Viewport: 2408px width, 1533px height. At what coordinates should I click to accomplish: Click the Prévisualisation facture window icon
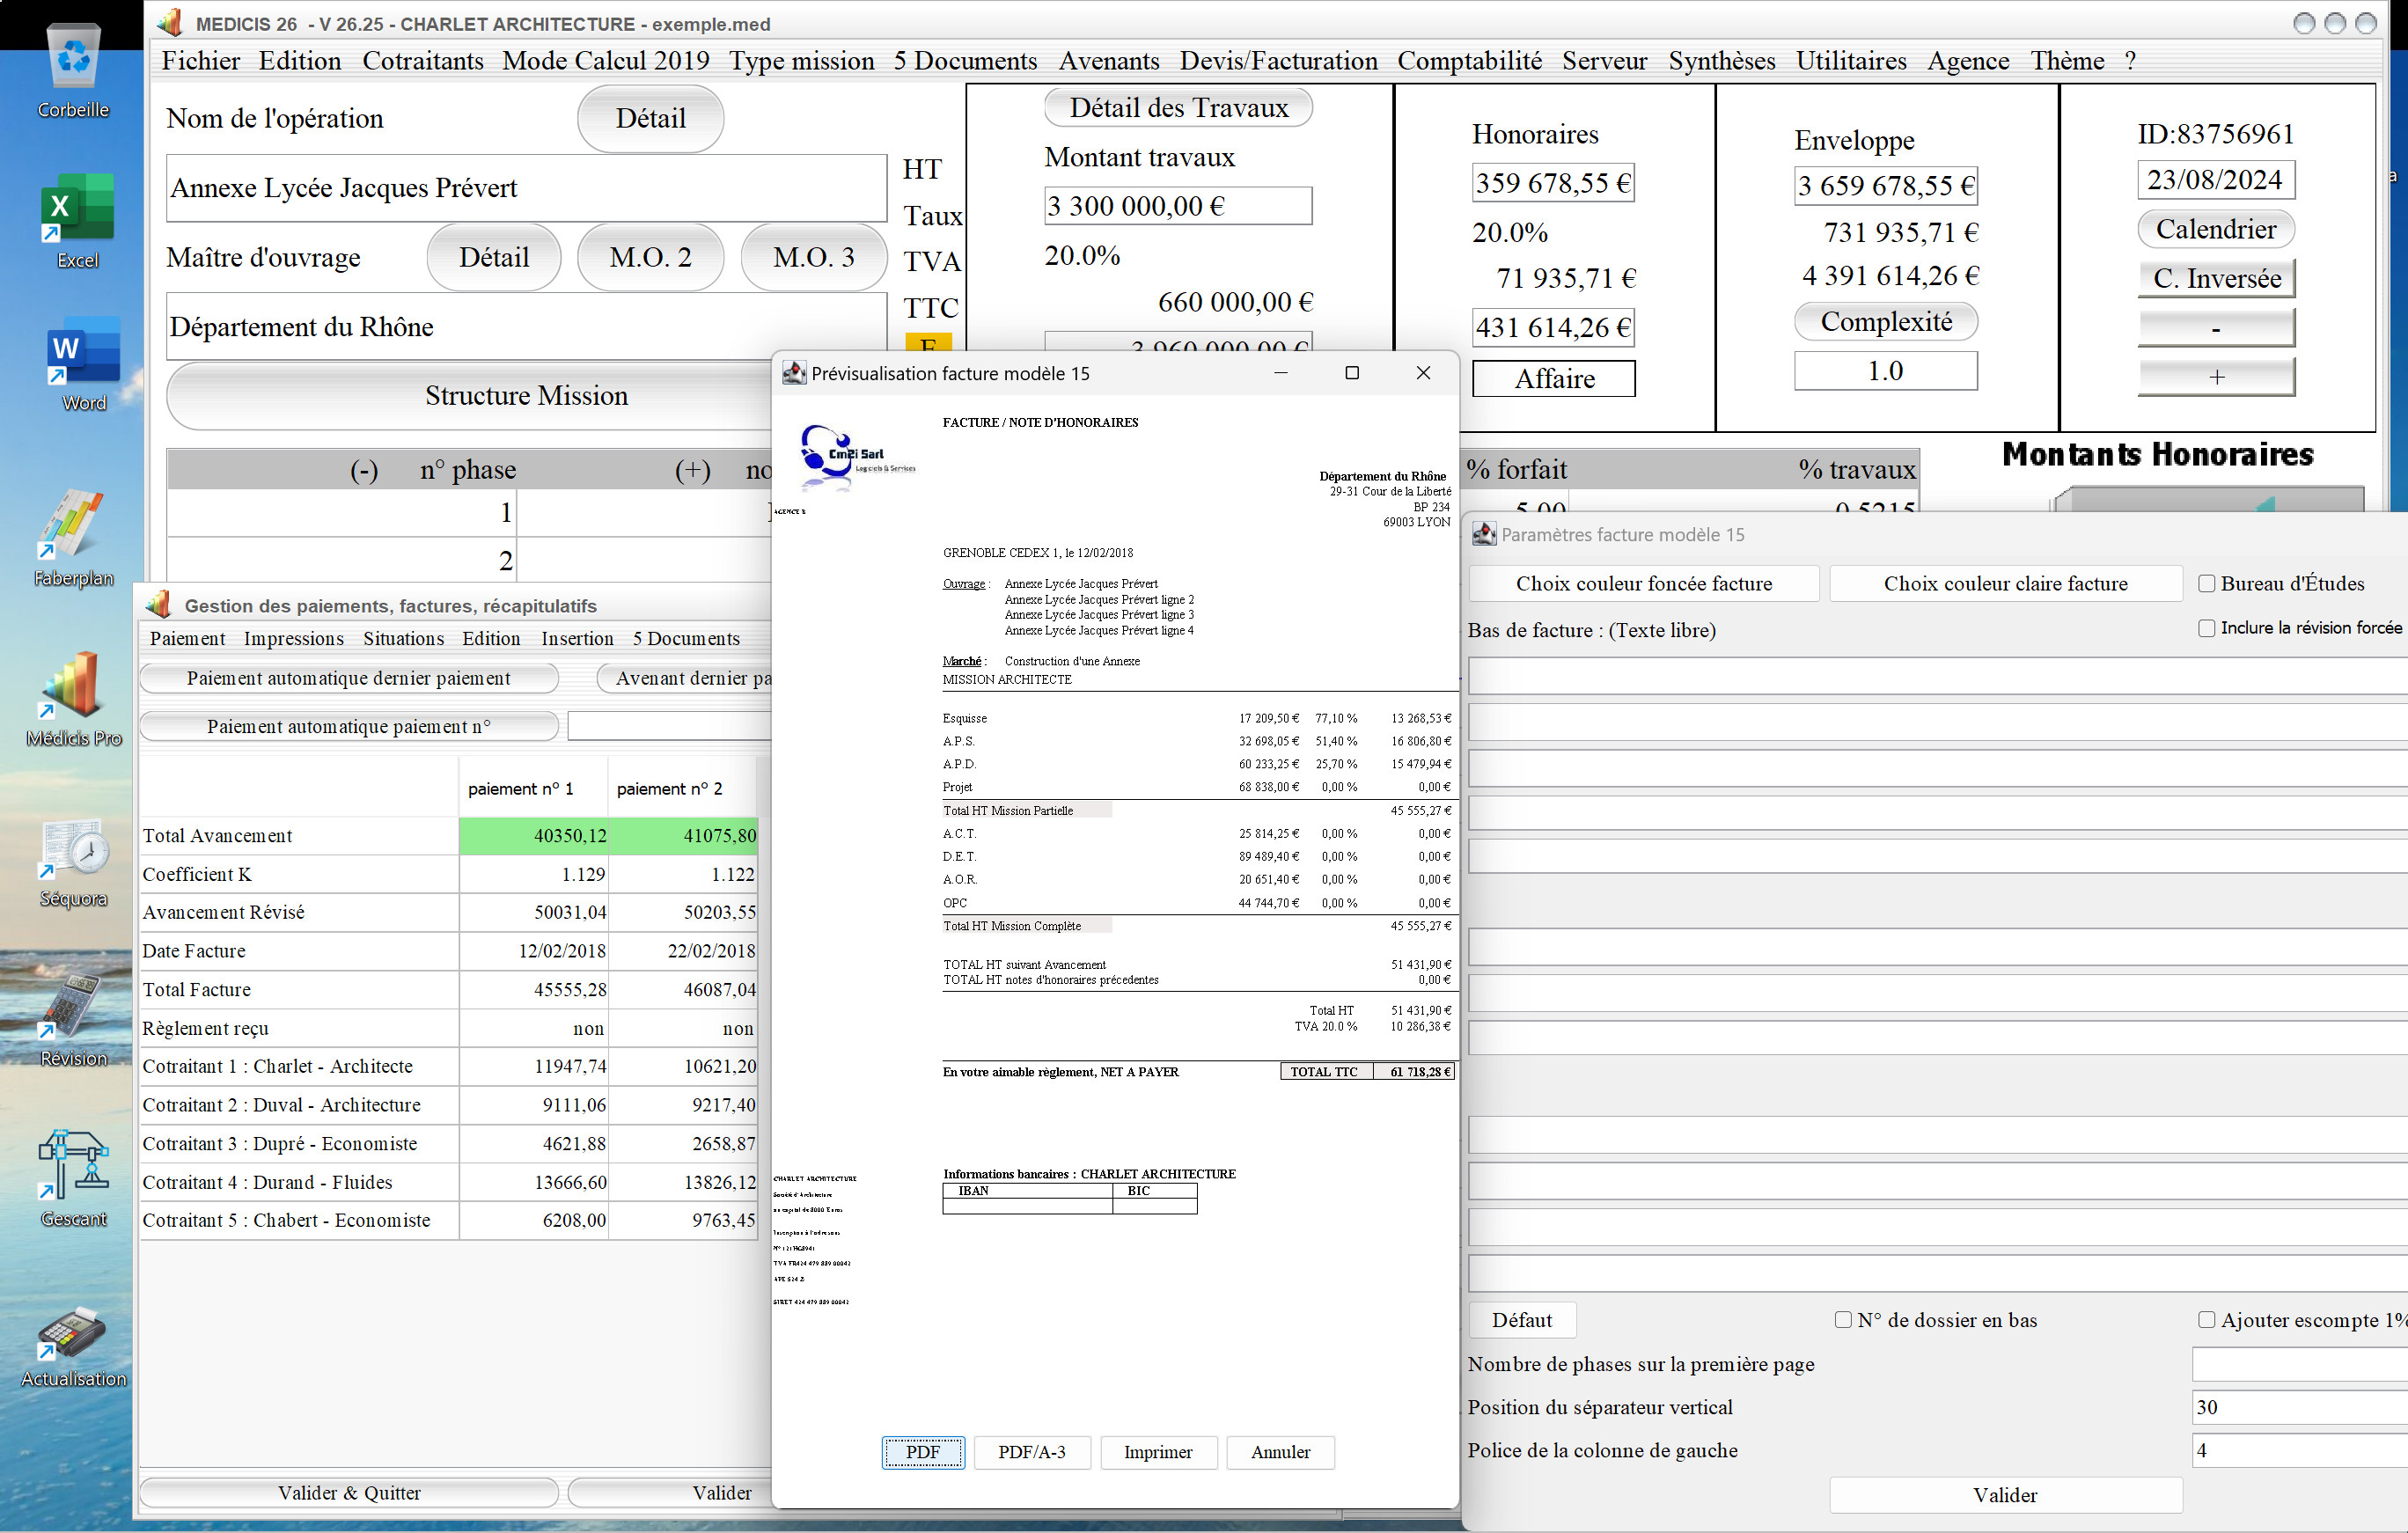point(794,373)
